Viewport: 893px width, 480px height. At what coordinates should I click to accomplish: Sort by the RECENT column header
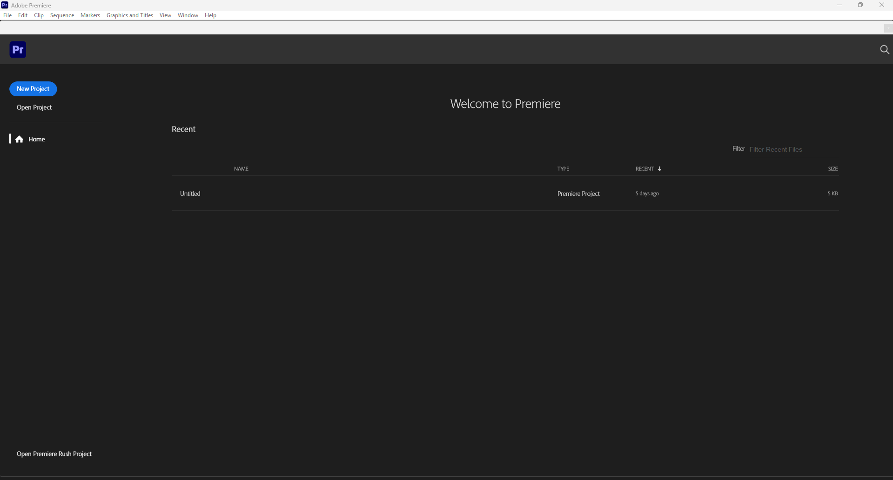click(645, 168)
